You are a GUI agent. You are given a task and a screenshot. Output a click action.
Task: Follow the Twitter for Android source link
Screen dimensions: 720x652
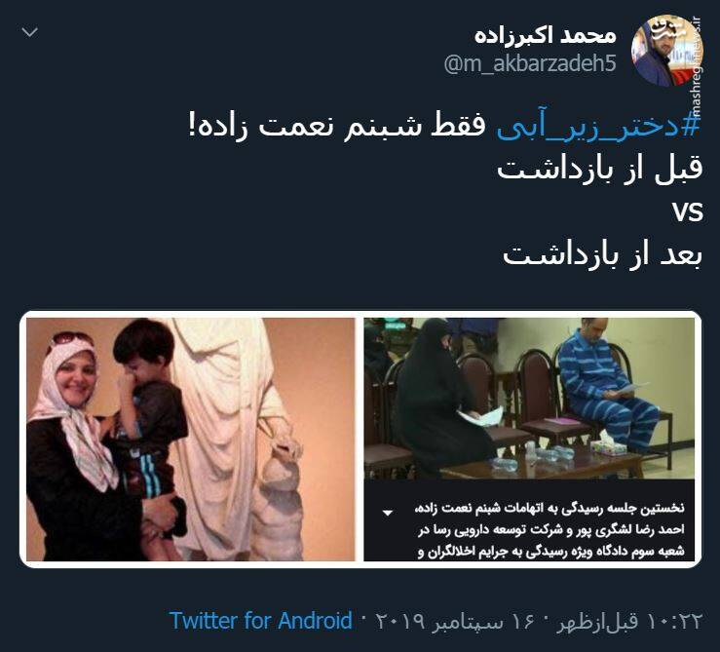coord(260,621)
